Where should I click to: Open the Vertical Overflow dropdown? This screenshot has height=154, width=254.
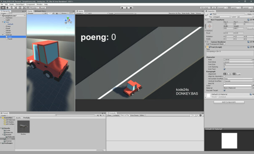tap(238, 81)
